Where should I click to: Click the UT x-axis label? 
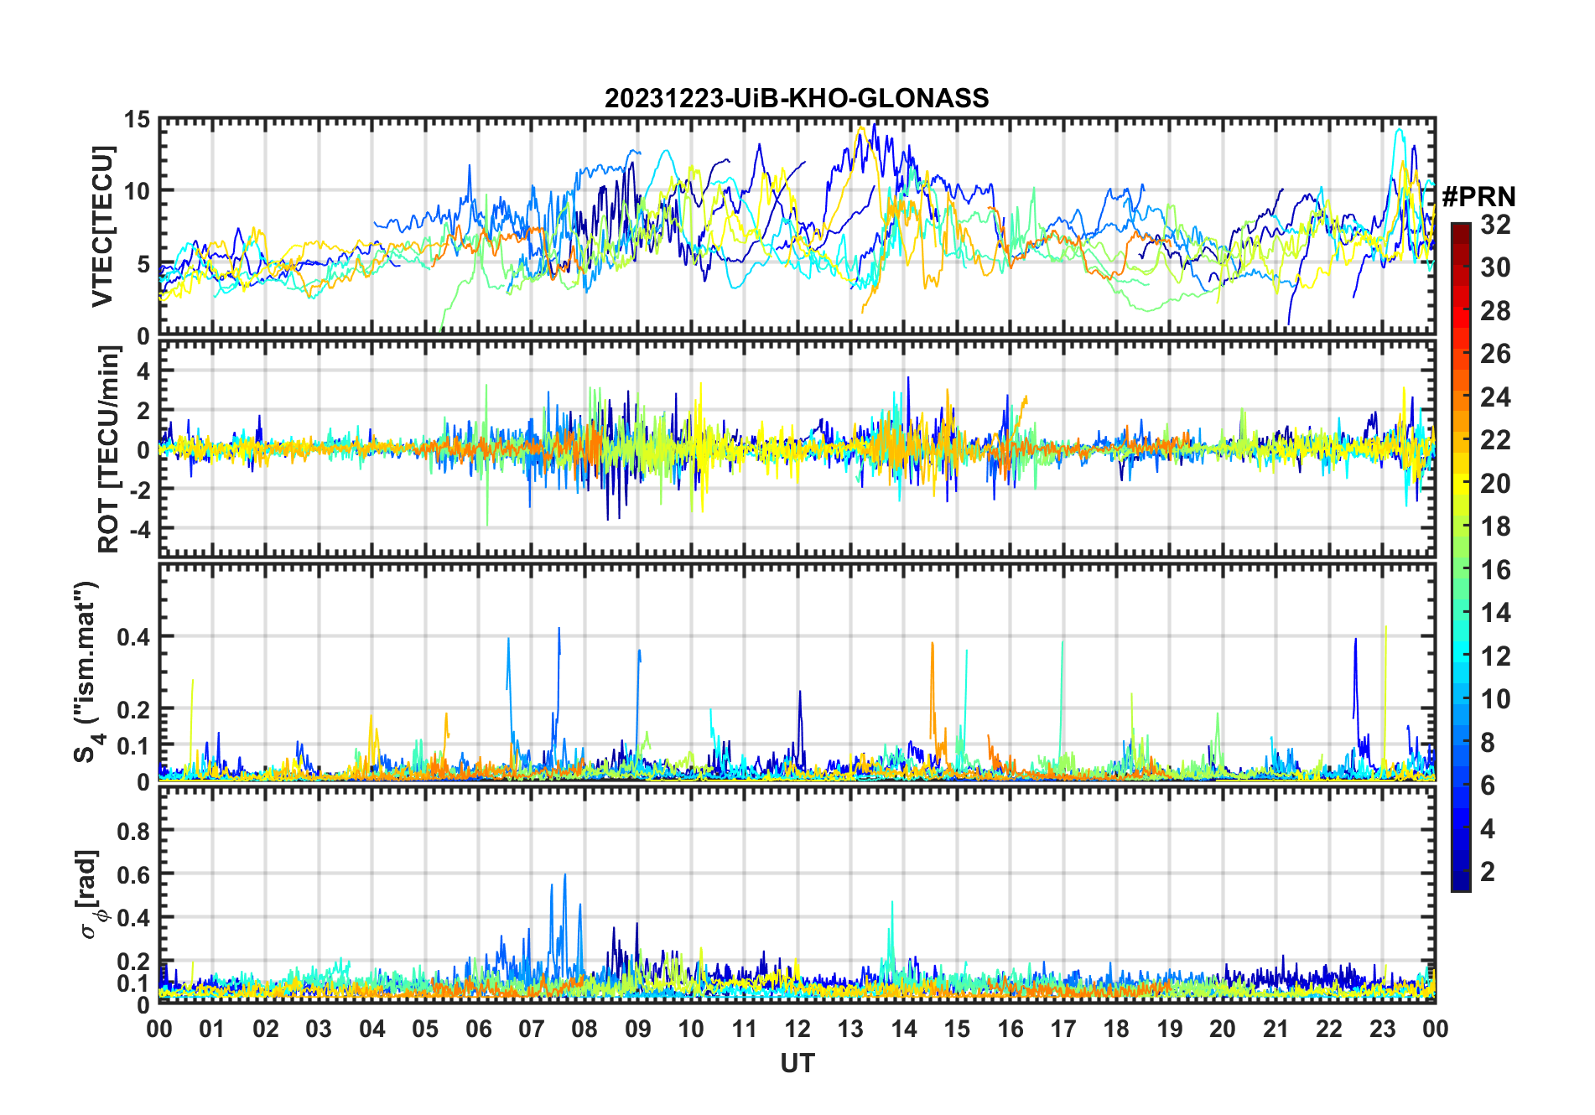click(x=797, y=1063)
